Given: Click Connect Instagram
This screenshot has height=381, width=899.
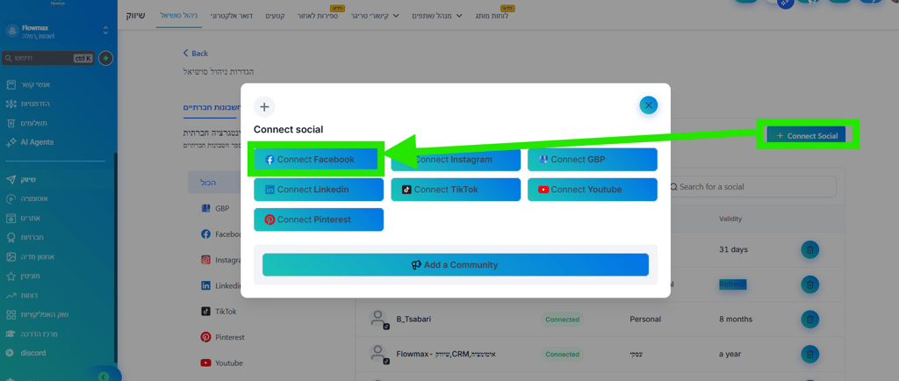Looking at the screenshot, I should pos(456,160).
